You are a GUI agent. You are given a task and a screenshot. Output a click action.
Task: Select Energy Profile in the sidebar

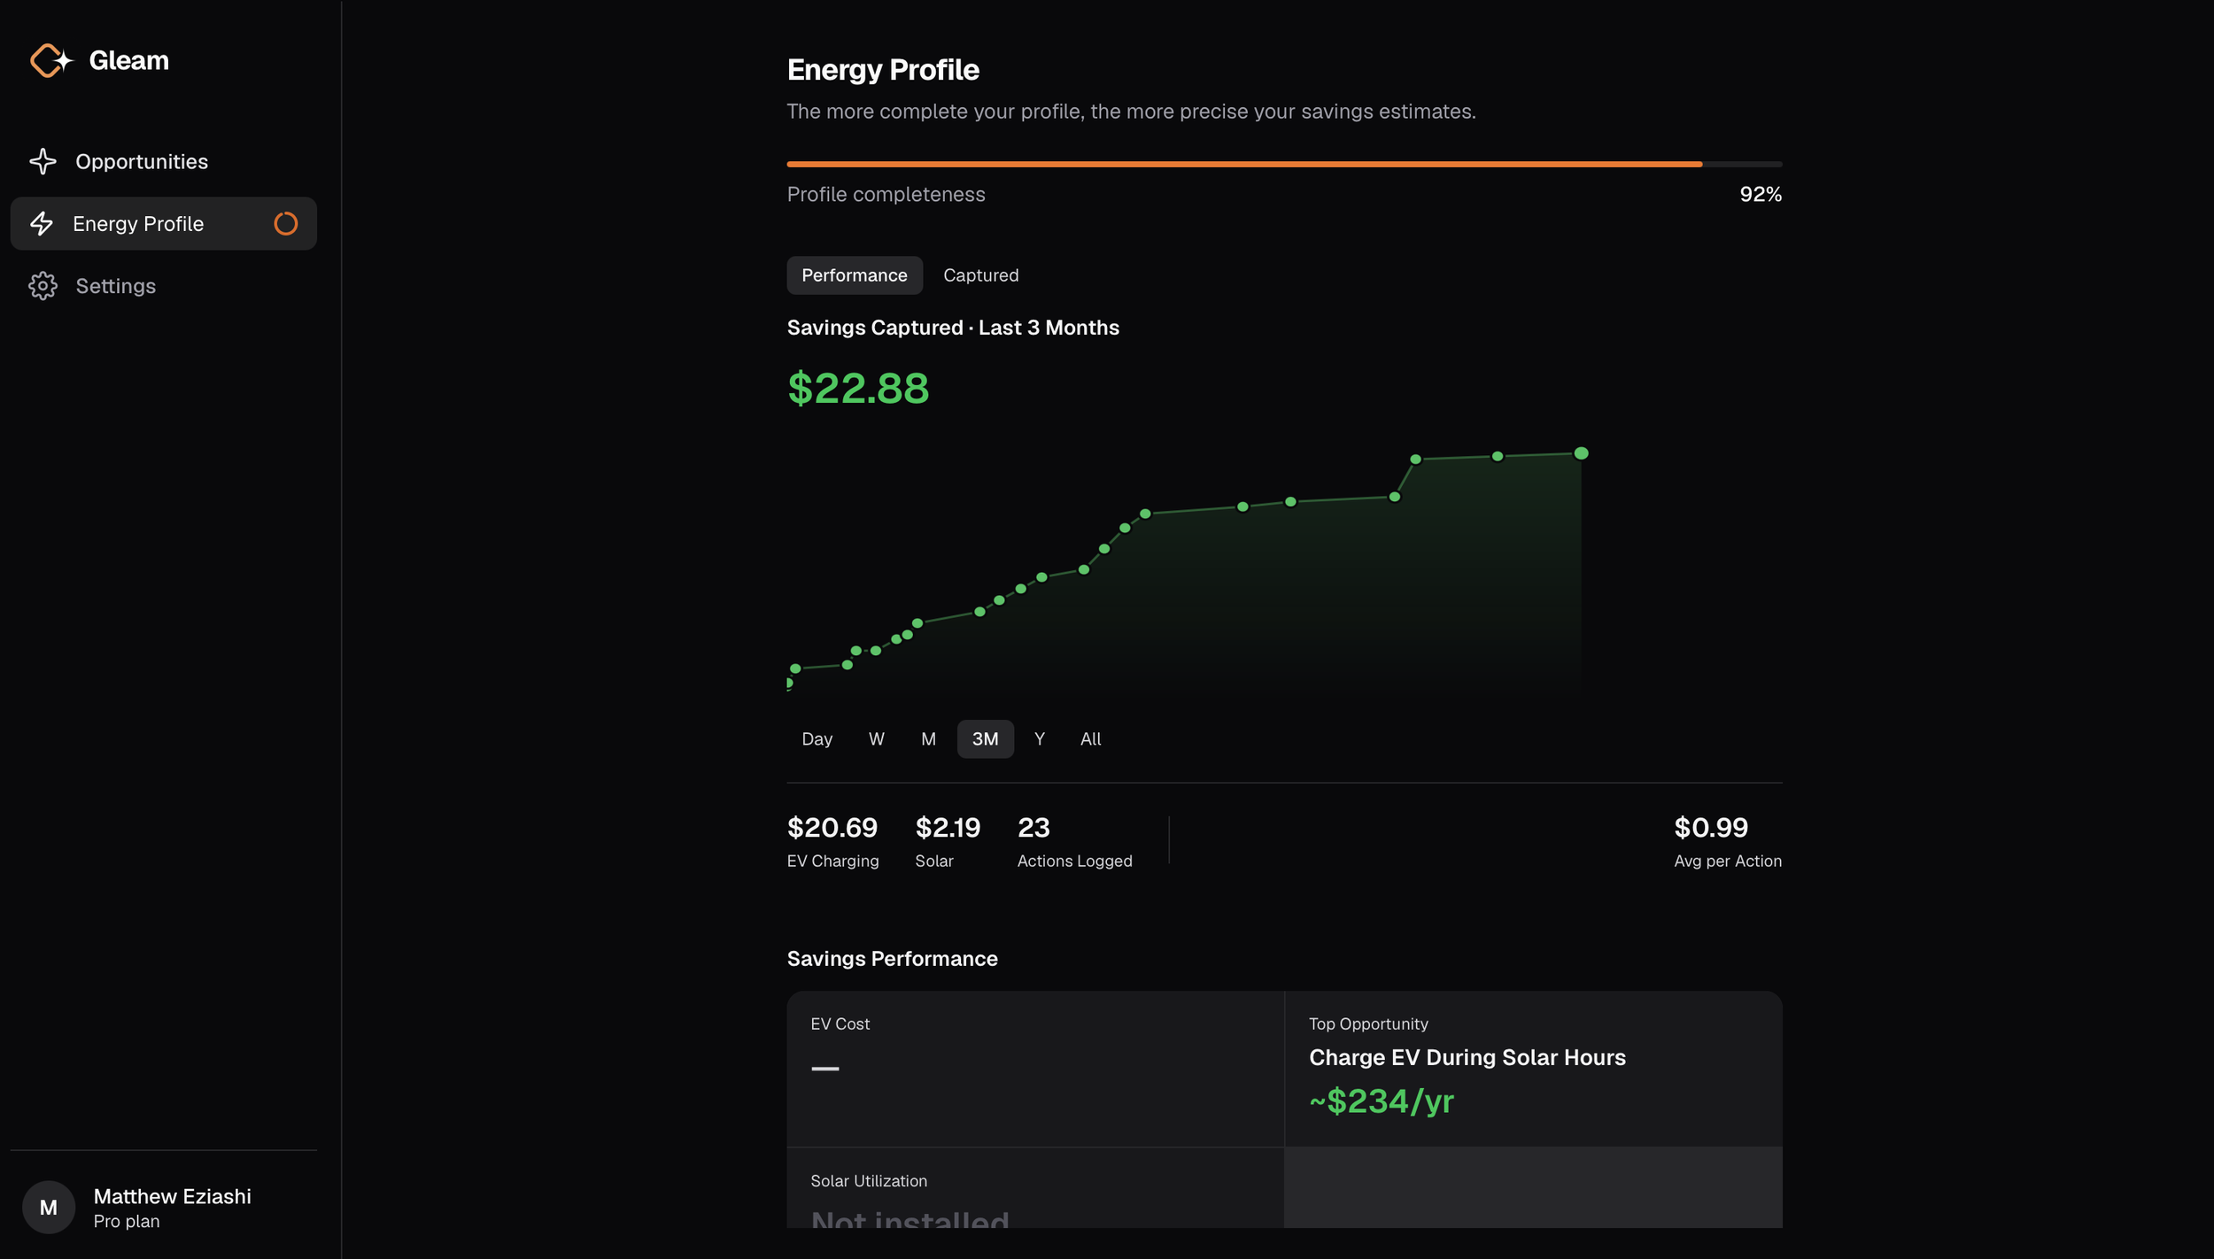[164, 223]
